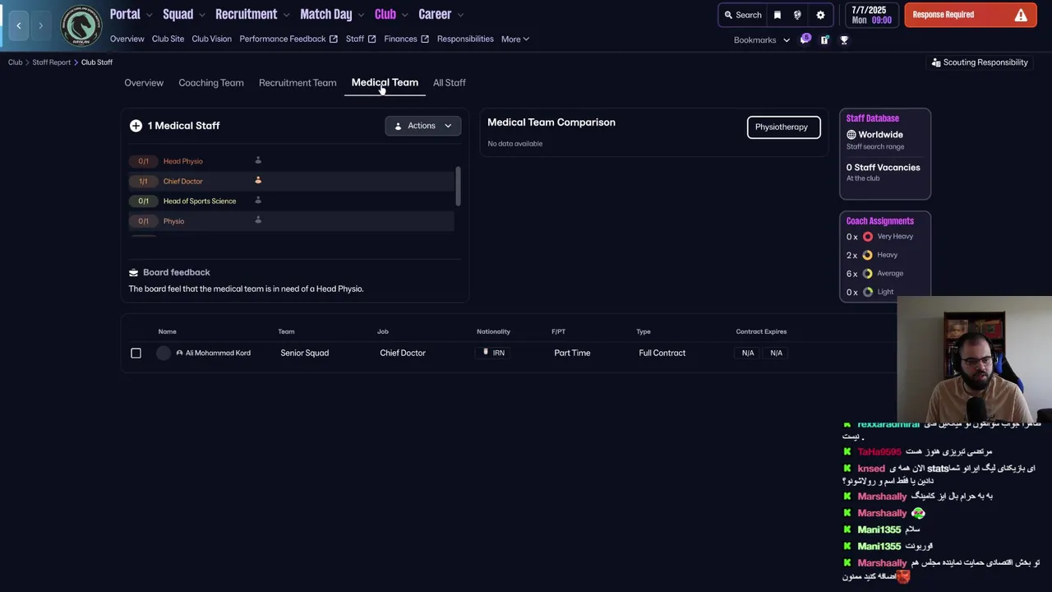
Task: Click Worldwide staff search range
Action: (874, 135)
